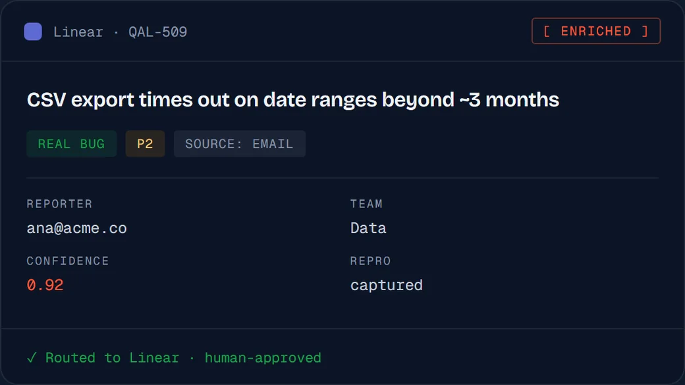Select the REPORTER field label
Screen dimensions: 685x385
click(x=59, y=204)
